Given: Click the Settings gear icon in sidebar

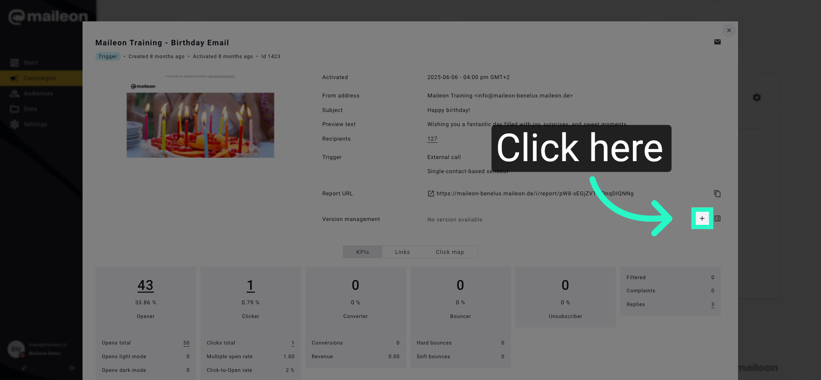Looking at the screenshot, I should pos(15,124).
